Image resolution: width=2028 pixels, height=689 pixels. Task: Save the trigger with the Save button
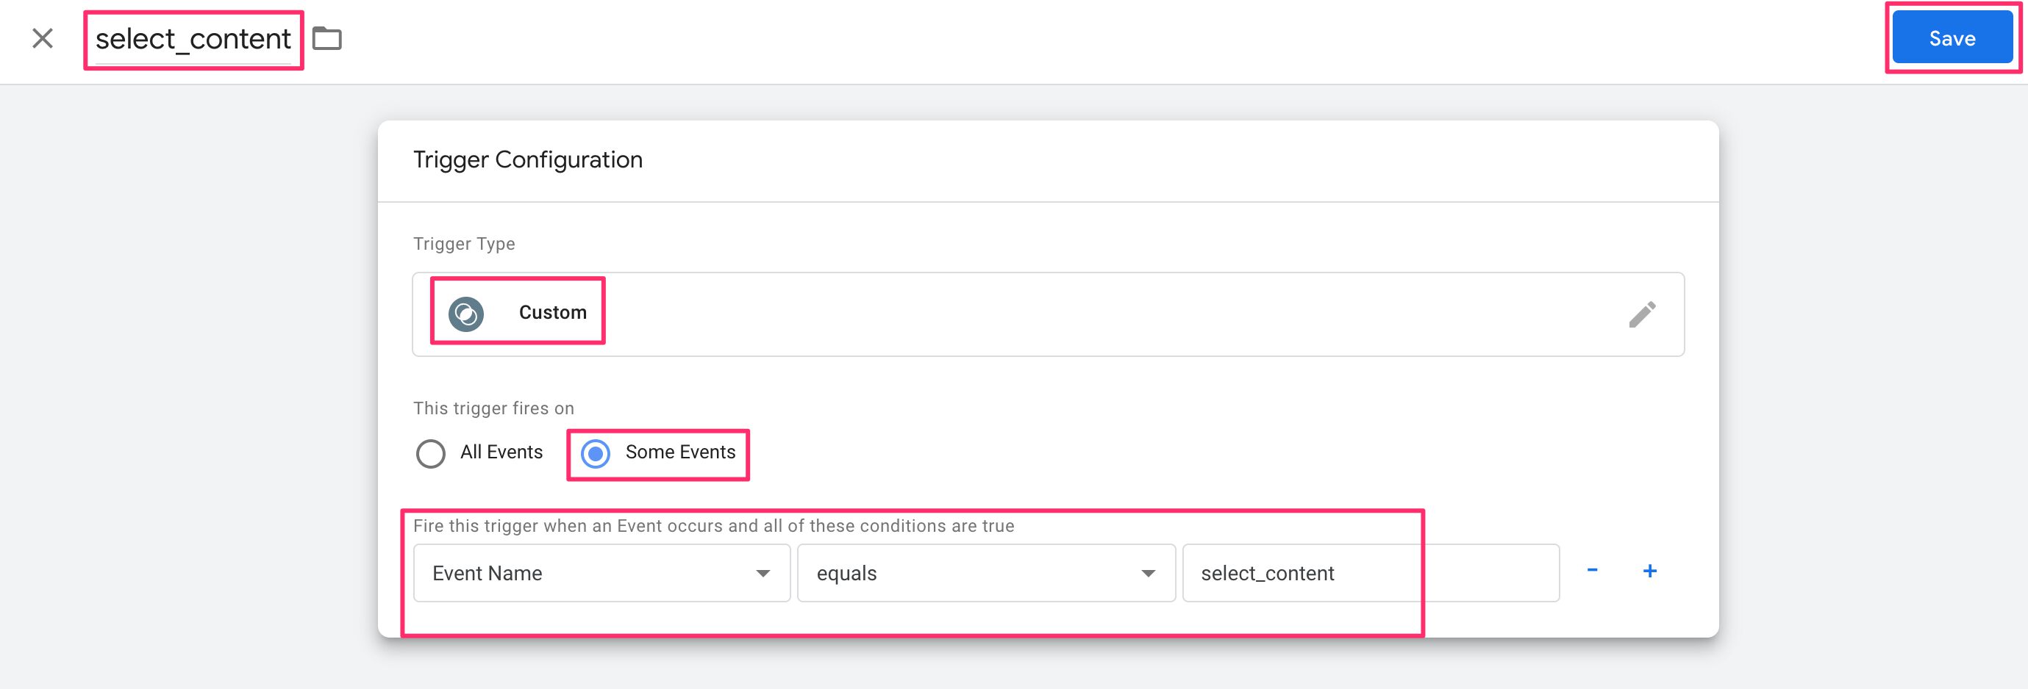[1952, 37]
